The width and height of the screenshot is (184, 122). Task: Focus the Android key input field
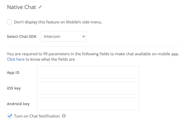[x=88, y=104]
